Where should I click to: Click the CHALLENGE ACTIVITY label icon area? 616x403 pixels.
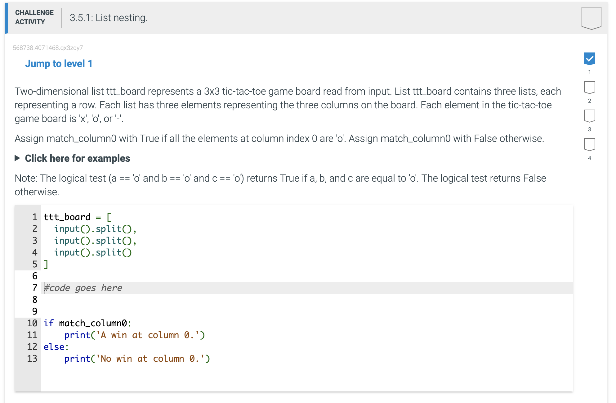[x=34, y=17]
